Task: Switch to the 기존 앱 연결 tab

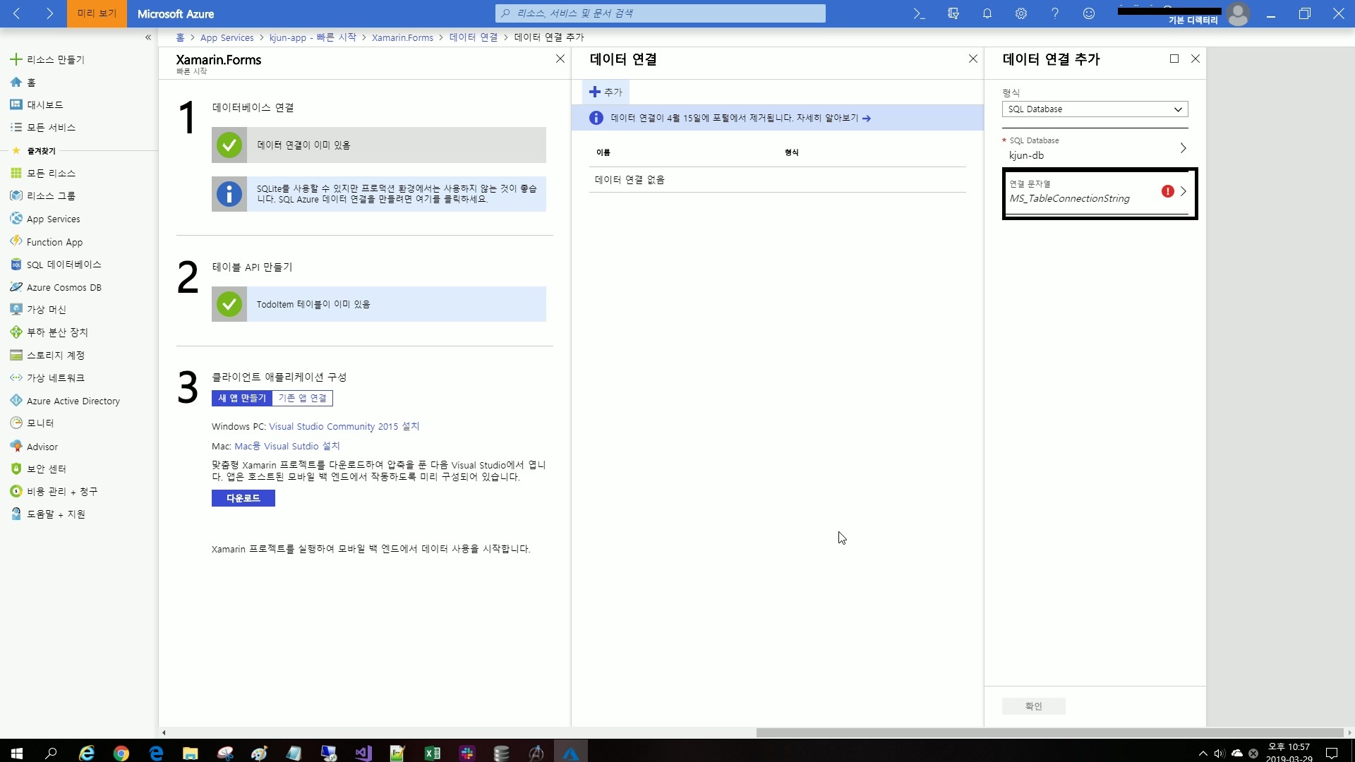Action: coord(302,398)
